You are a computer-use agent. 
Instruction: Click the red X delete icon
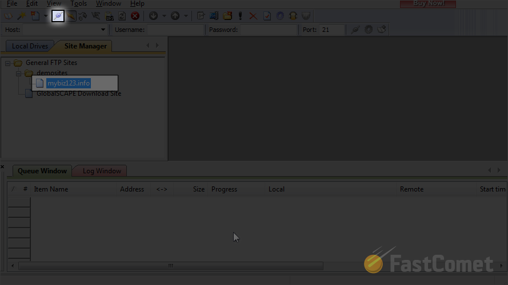pos(253,16)
